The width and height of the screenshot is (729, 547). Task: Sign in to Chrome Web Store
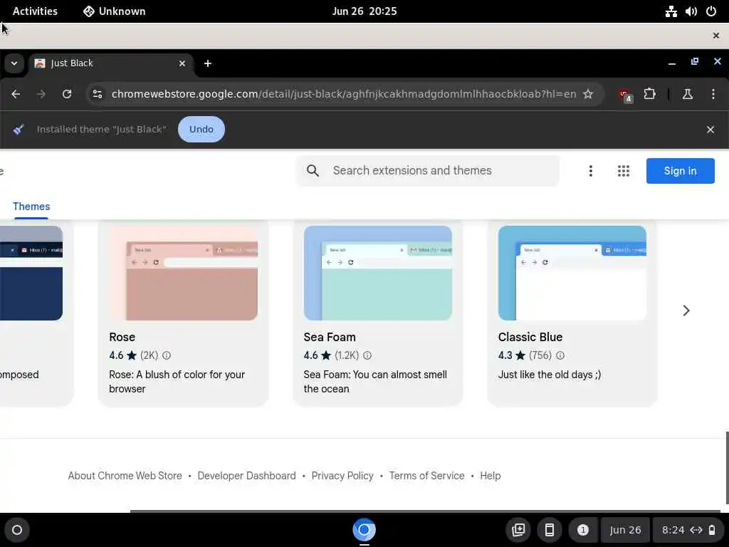680,171
